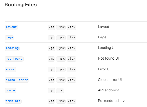Click the .jsx badge in loading row
The image size is (147, 107).
[61, 48]
